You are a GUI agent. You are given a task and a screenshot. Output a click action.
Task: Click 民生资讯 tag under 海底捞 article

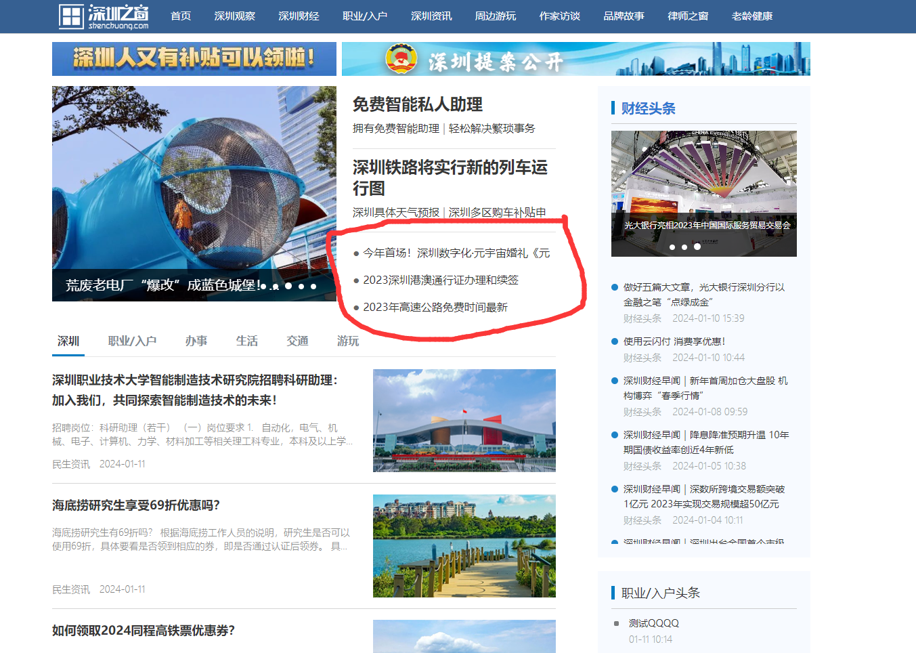tap(71, 589)
